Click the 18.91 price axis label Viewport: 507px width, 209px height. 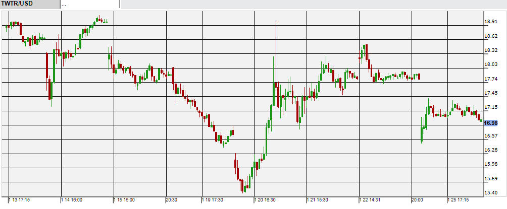[491, 22]
